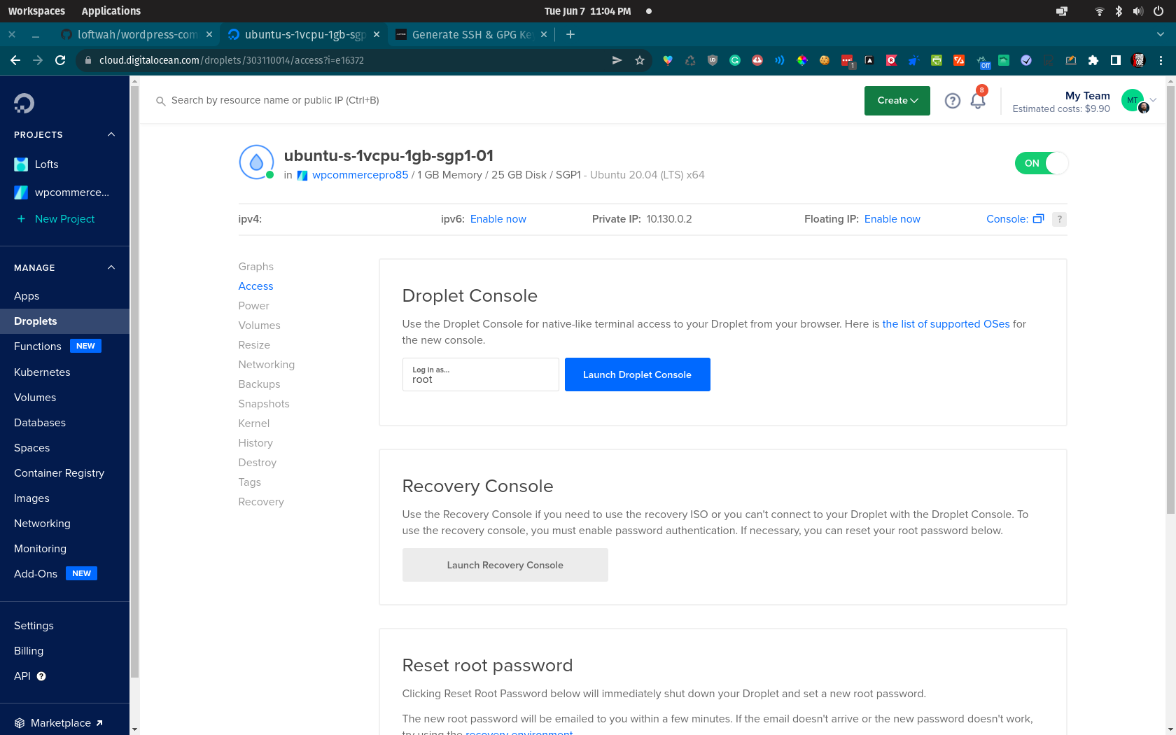
Task: Open Container Registry in sidebar
Action: coord(59,473)
